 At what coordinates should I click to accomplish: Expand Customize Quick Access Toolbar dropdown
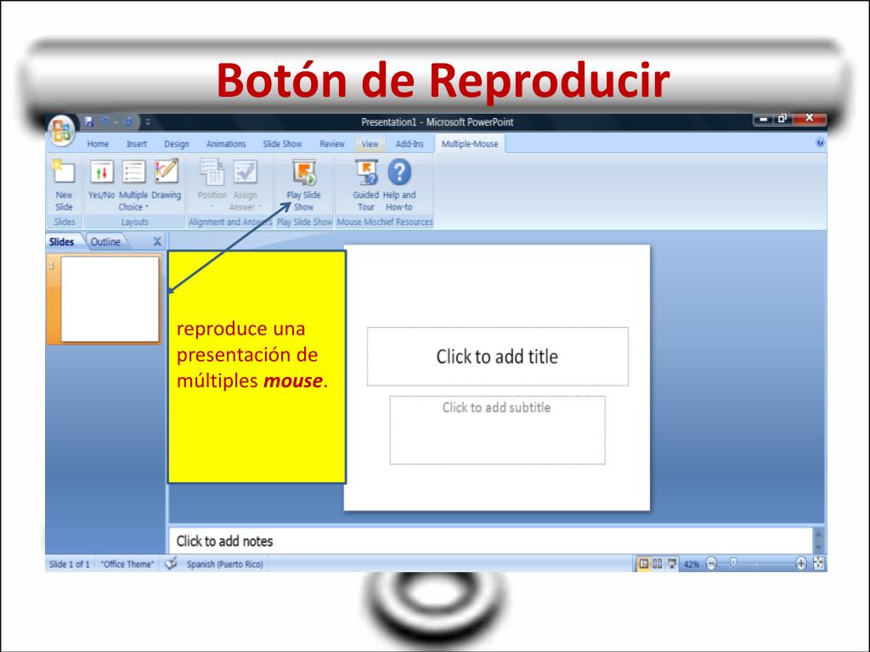point(148,121)
